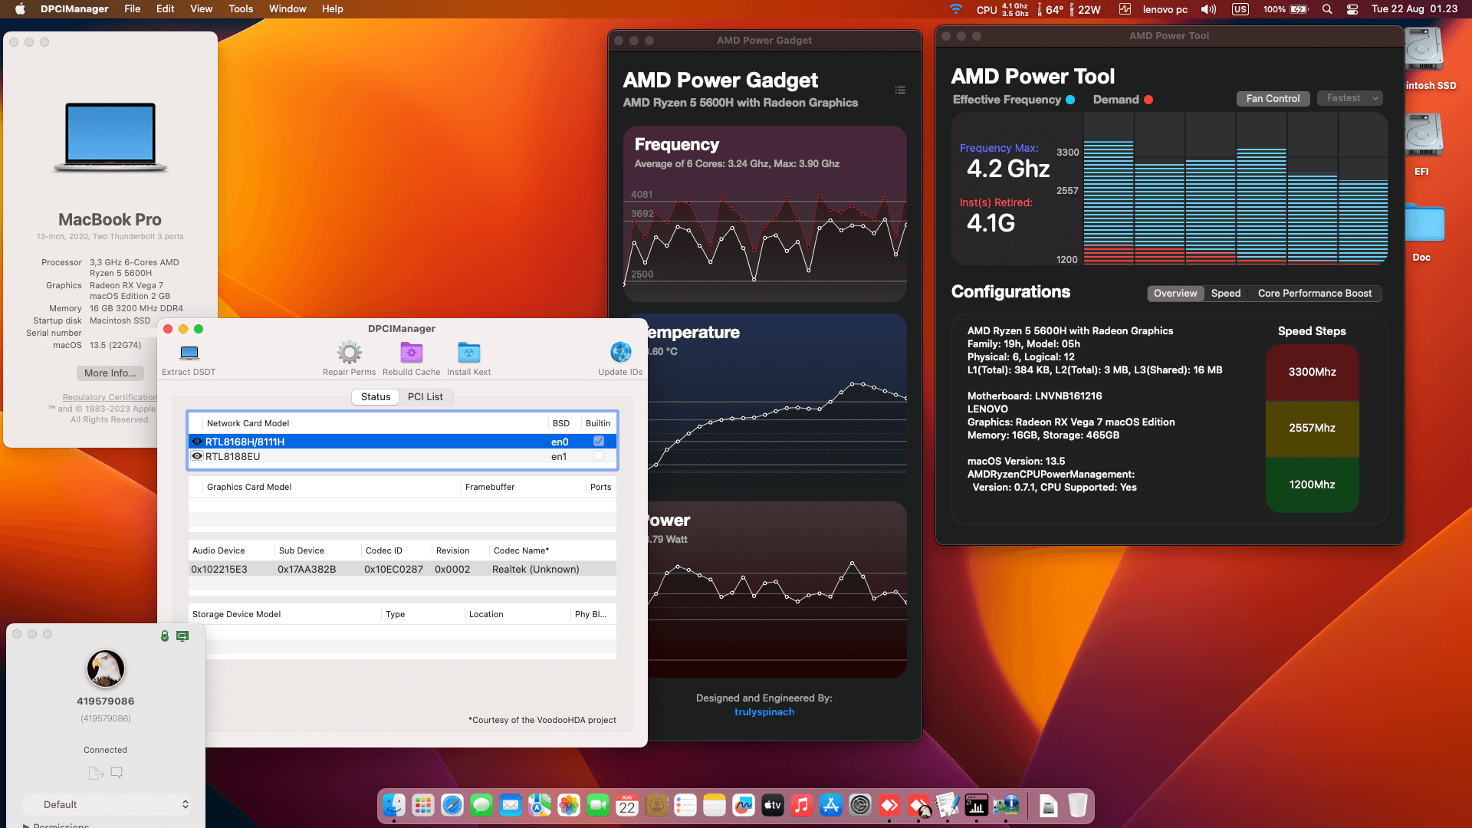Viewport: 1472px width, 828px height.
Task: Open Photos from the dock
Action: click(x=569, y=806)
